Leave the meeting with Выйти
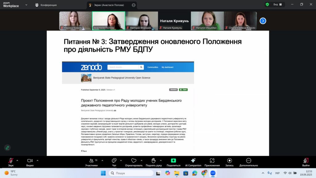This screenshot has width=316, height=178. point(306,161)
